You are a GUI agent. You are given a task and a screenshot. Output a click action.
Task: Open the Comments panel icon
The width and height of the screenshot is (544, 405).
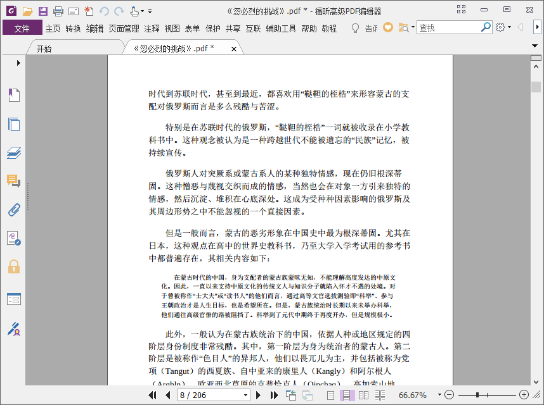(x=14, y=181)
